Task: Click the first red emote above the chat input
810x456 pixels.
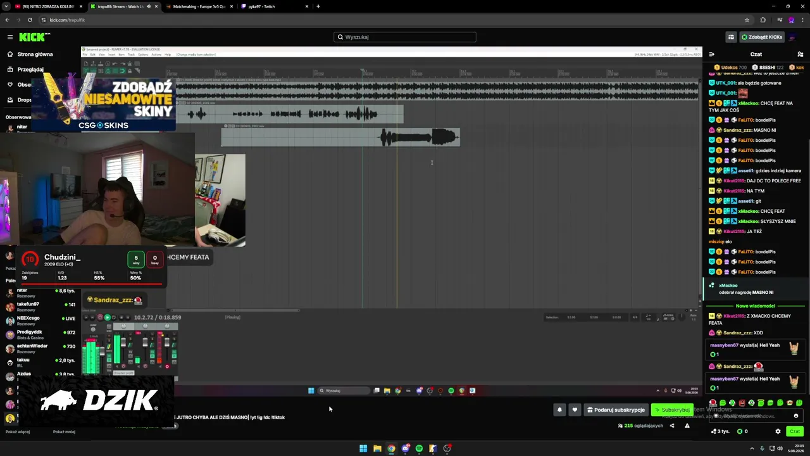Action: point(713,403)
